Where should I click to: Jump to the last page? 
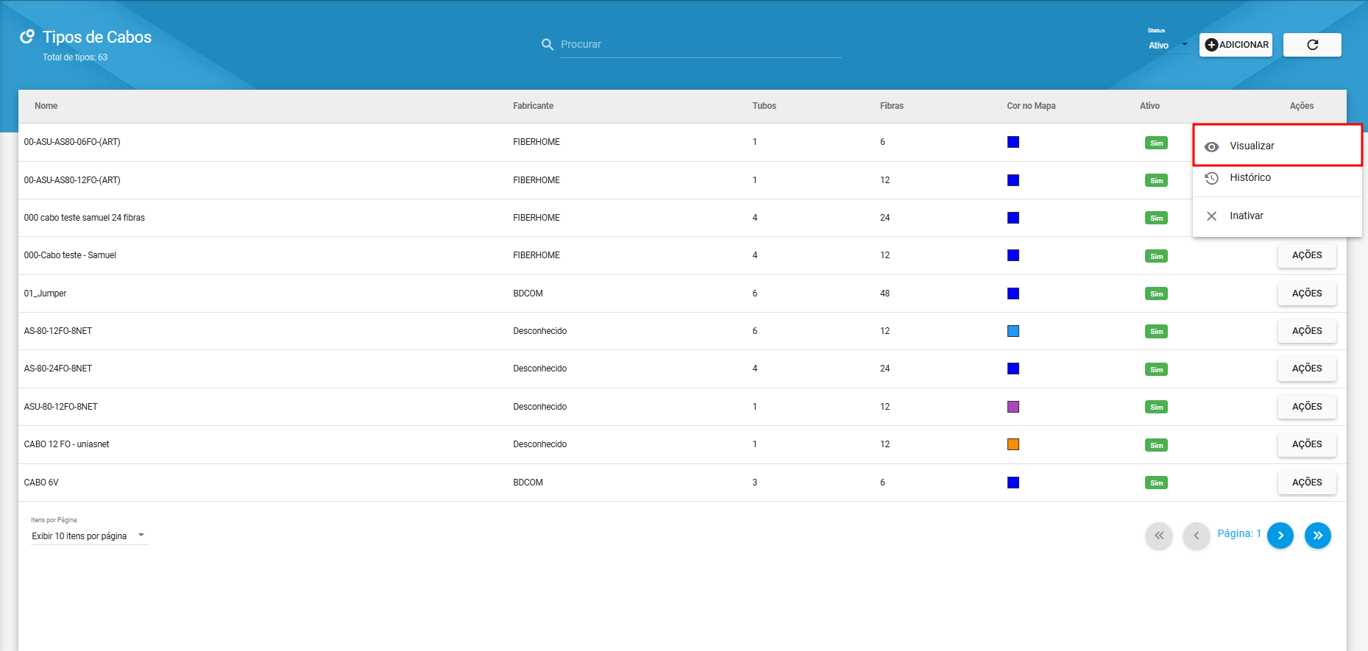[1318, 536]
